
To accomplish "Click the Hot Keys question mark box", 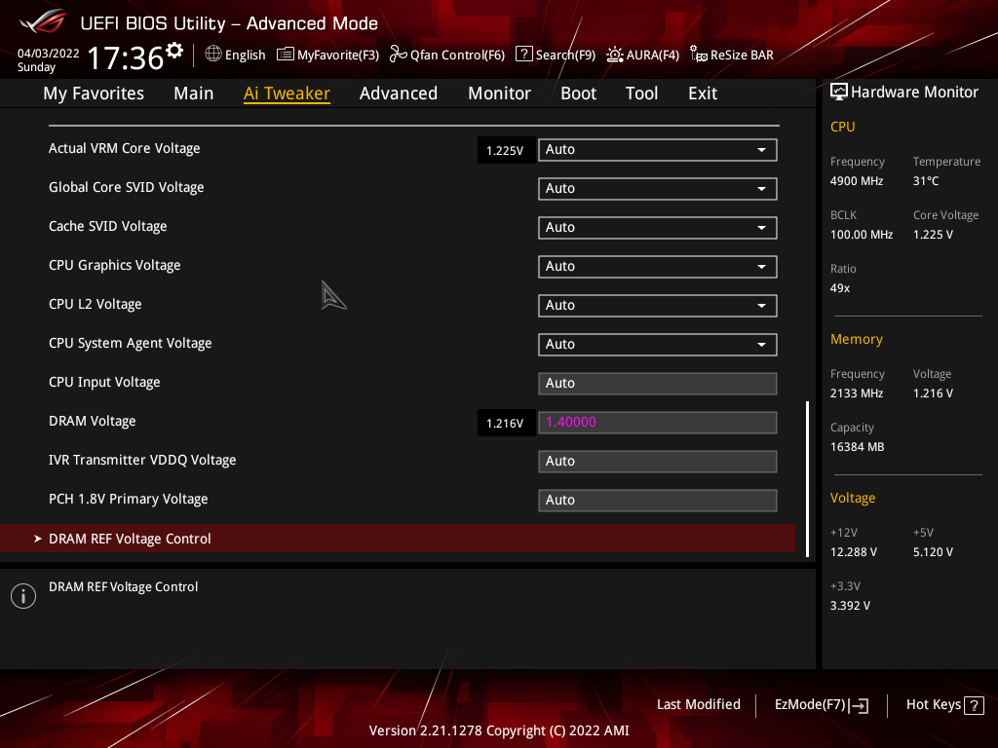I will pyautogui.click(x=974, y=705).
